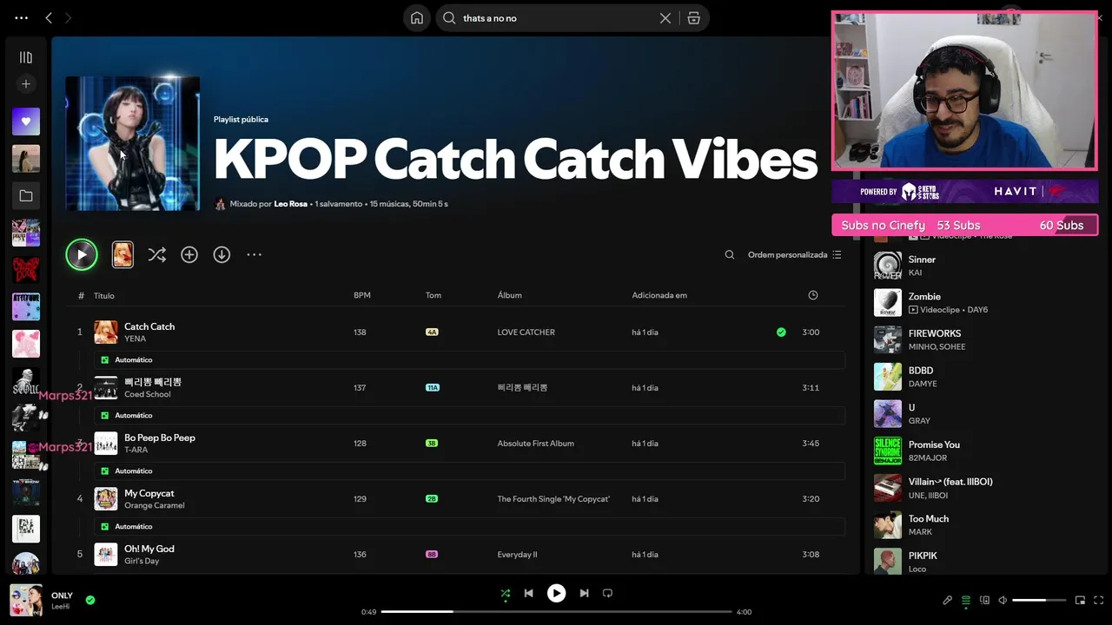Sort by Título column header

pos(104,295)
